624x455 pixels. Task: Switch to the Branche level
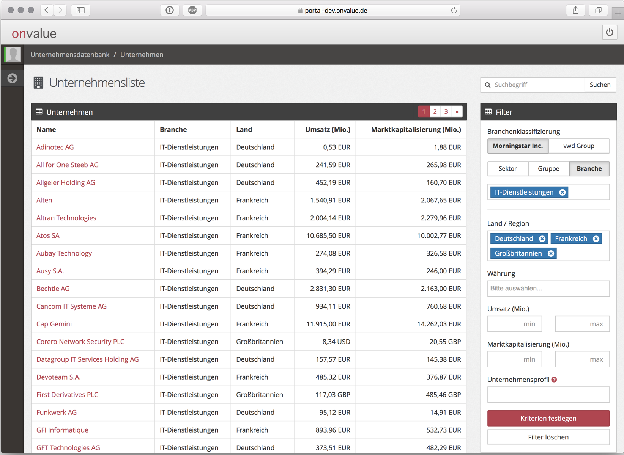(x=589, y=169)
